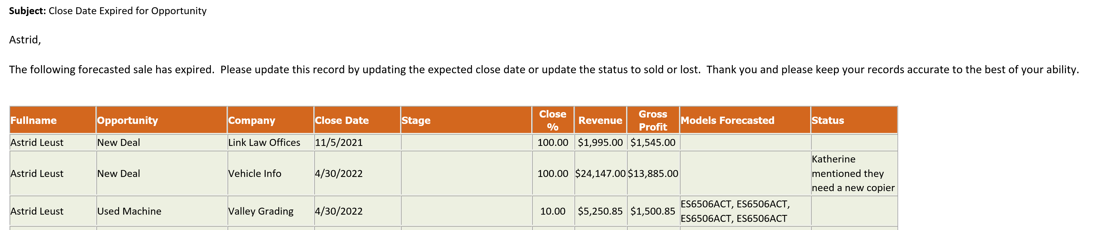Screen dimensions: 1103x230
Task: Select the Vehicle Info company cell
Action: 270,174
